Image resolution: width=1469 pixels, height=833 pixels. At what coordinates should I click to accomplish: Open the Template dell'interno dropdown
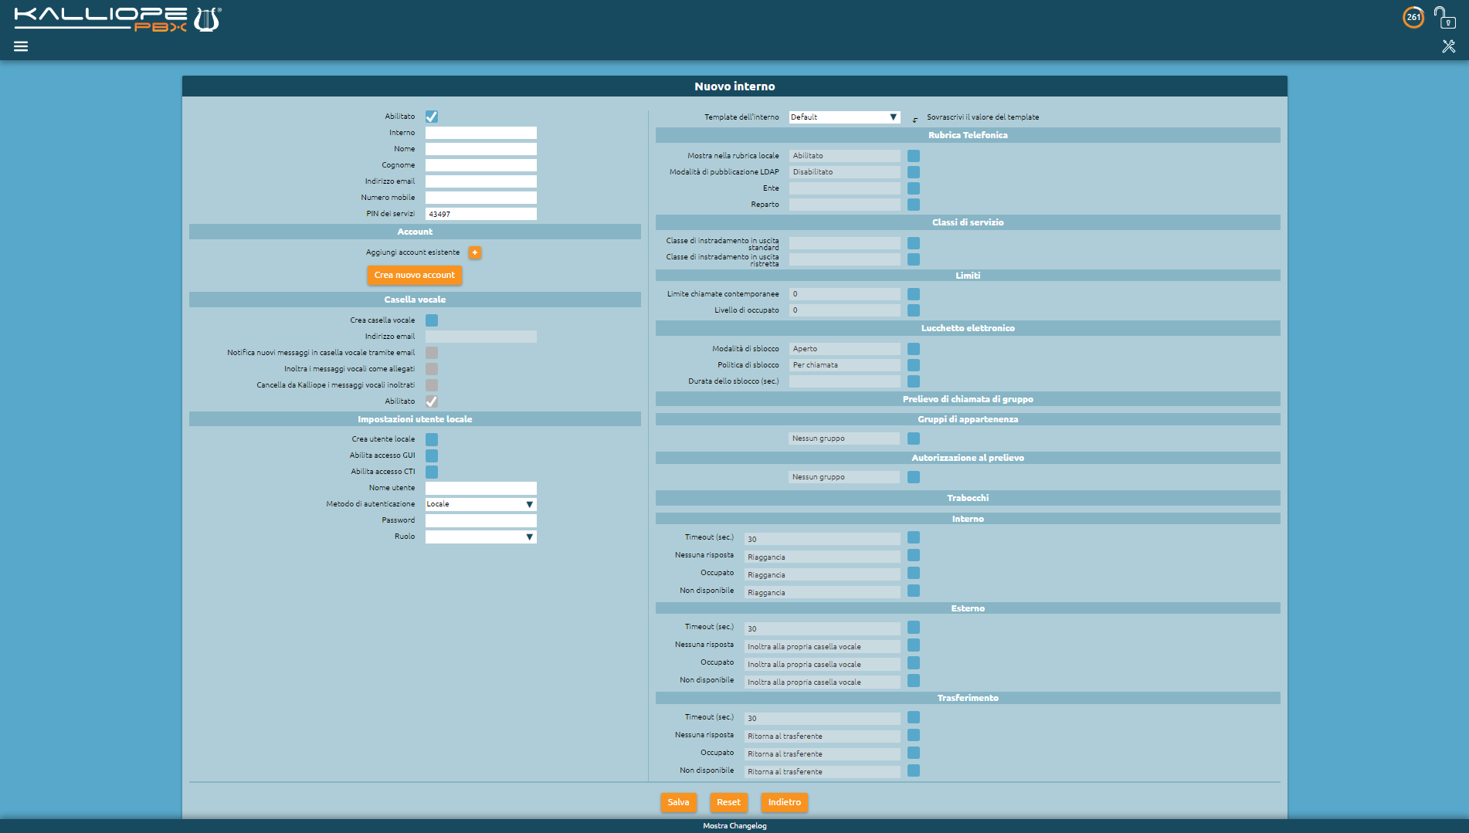844,117
